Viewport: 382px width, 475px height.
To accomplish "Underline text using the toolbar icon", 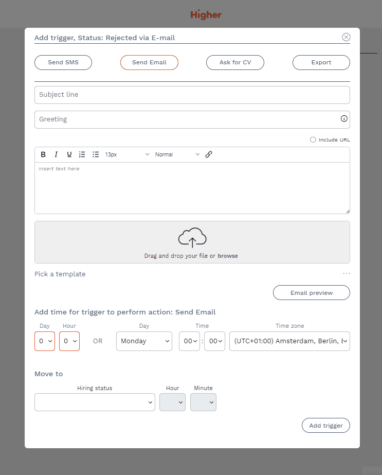I will 69,154.
